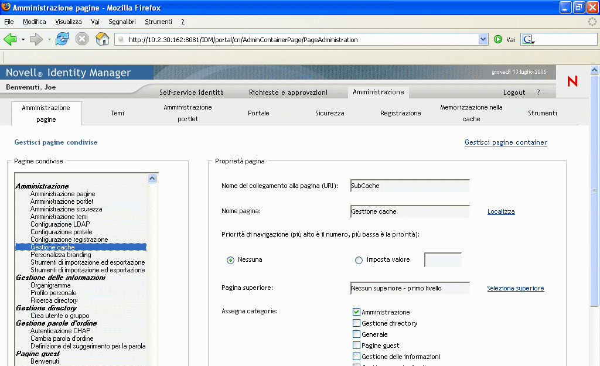
Task: Open the Strumenti menu in the menu bar
Action: pos(158,22)
